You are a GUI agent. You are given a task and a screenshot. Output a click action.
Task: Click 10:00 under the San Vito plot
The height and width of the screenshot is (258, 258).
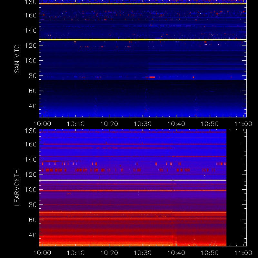42,124
